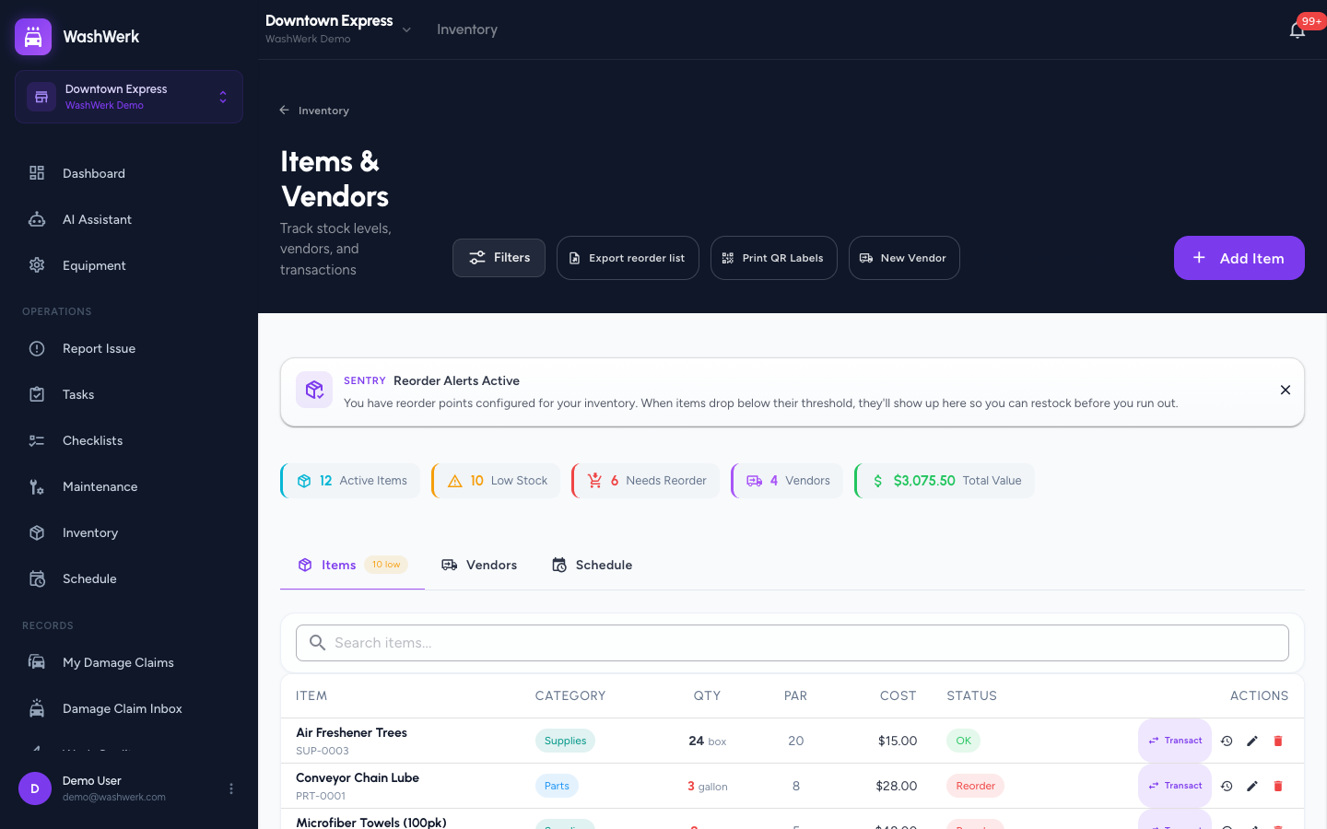1327x829 pixels.
Task: Create a New Vendor
Action: [x=904, y=258]
